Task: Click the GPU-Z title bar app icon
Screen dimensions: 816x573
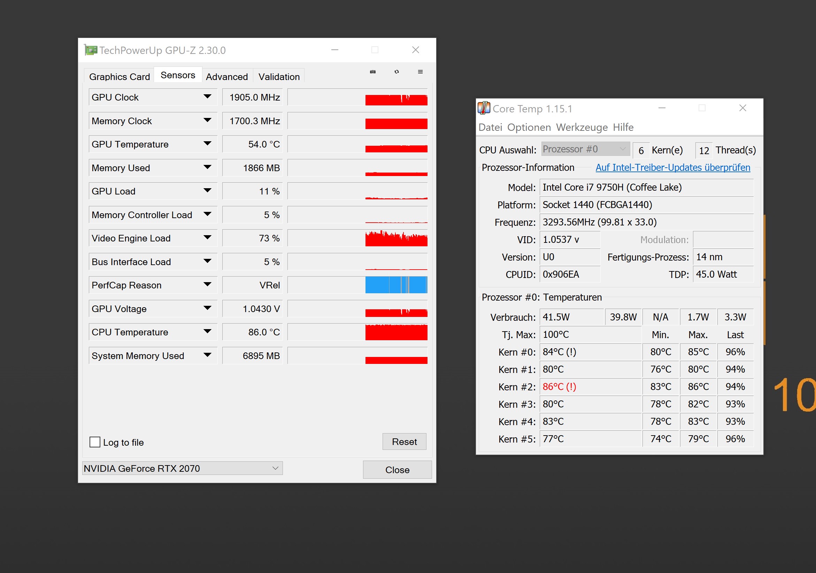Action: [x=91, y=50]
